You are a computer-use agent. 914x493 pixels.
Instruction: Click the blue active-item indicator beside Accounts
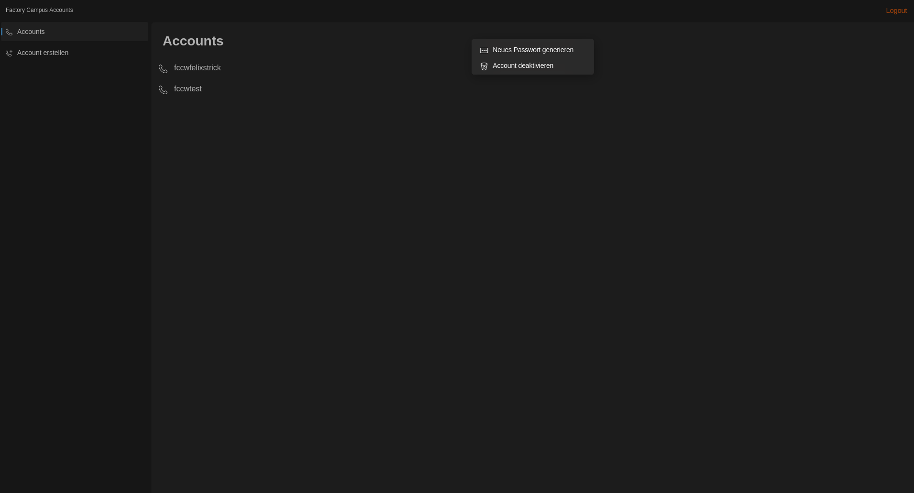pyautogui.click(x=1, y=32)
